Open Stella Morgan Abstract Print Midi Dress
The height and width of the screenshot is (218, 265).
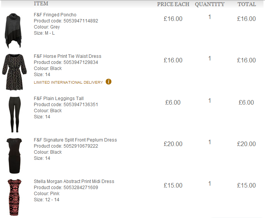click(x=74, y=181)
